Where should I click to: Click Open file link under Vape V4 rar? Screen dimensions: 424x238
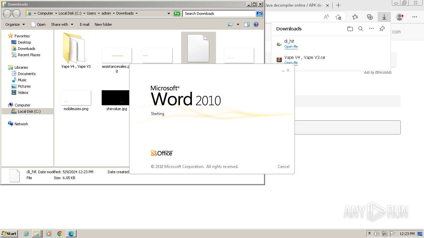point(291,62)
